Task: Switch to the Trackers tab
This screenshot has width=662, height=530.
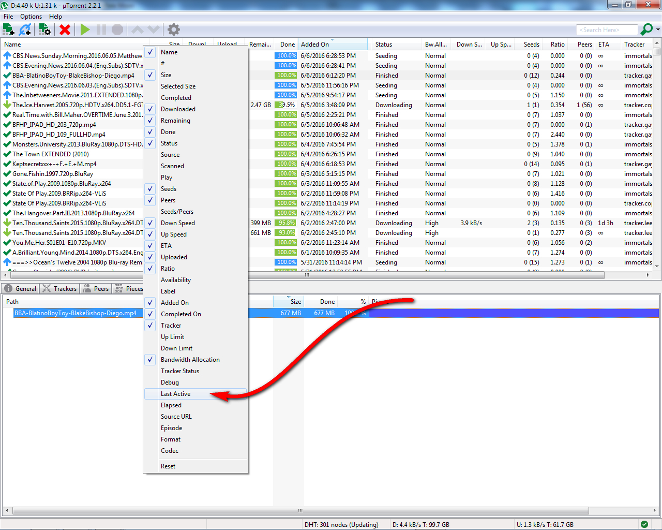Action: pyautogui.click(x=60, y=289)
